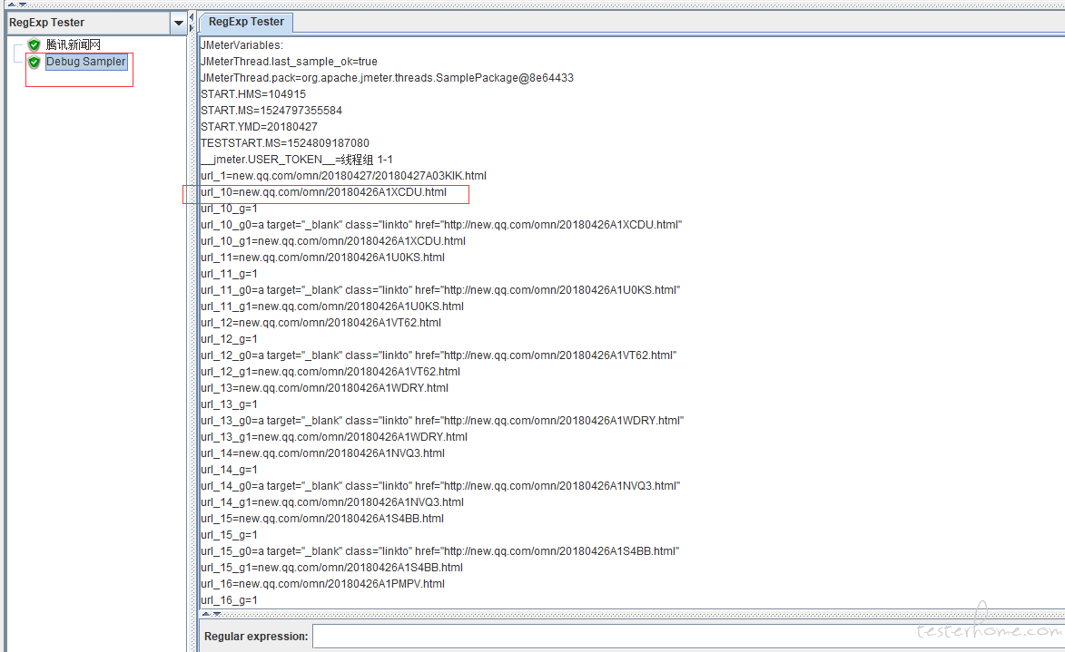Click the Regular expression: label
The width and height of the screenshot is (1065, 652).
click(256, 637)
